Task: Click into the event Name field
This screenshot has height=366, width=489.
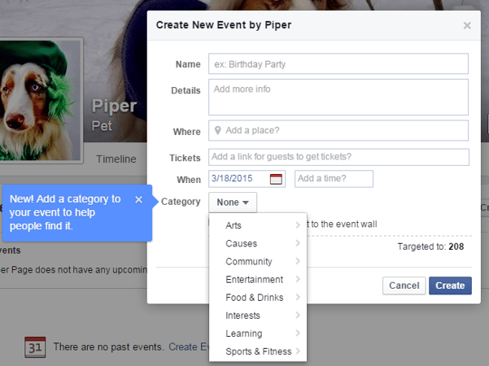Action: 338,63
